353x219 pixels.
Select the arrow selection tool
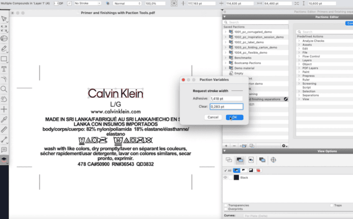4,19
